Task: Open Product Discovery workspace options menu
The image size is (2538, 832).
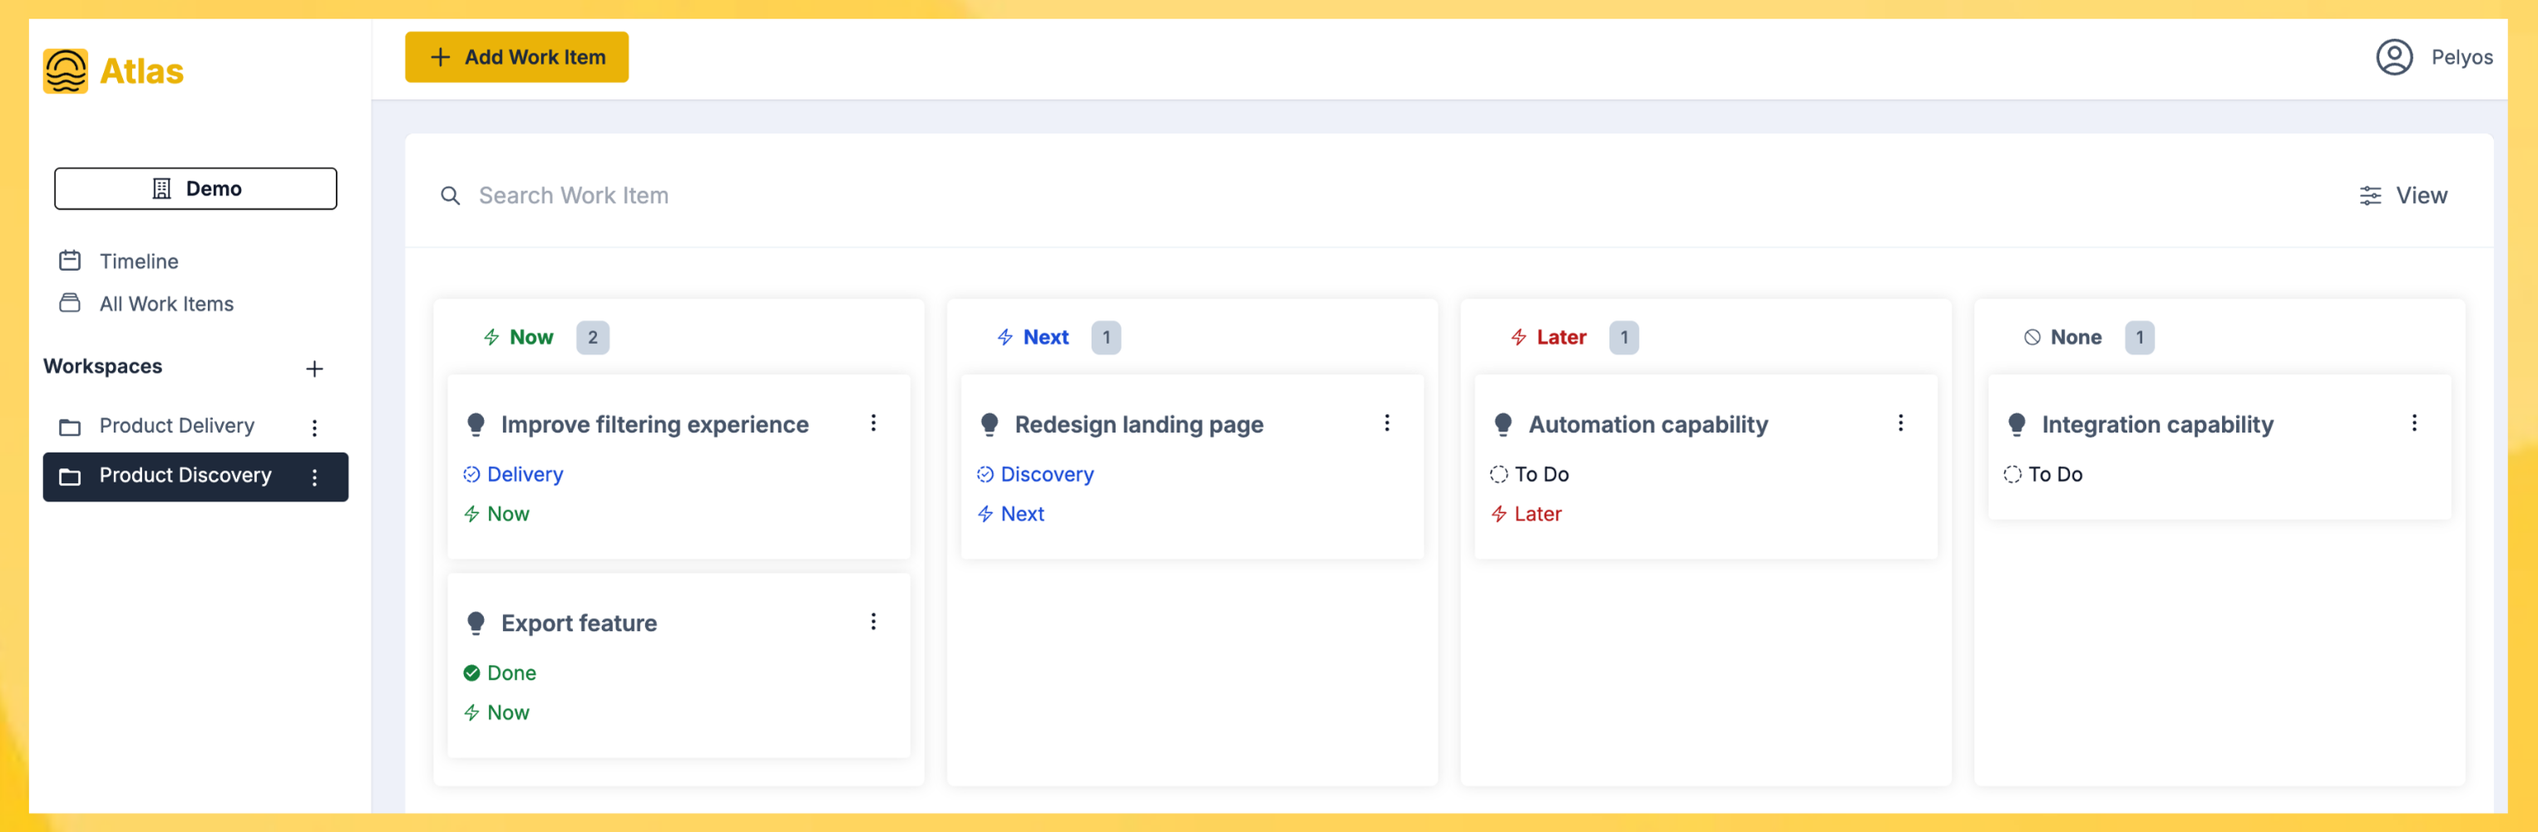Action: (314, 476)
